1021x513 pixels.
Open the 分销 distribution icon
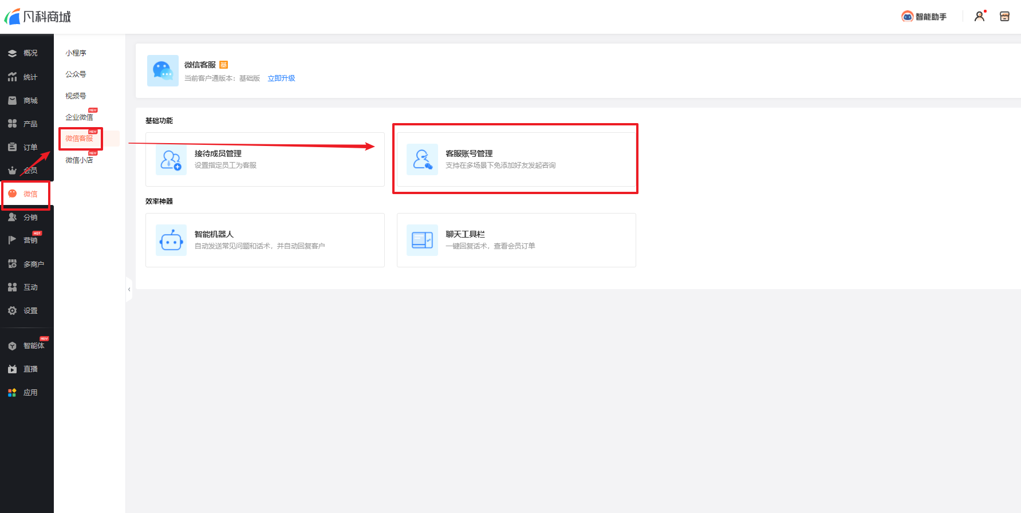12,217
